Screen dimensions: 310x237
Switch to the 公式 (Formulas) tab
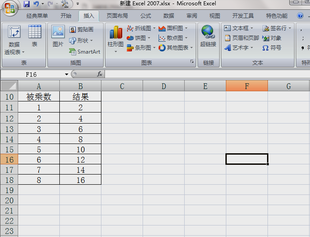click(146, 16)
